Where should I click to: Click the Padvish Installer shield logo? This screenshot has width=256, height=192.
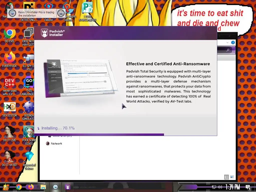coord(44,33)
